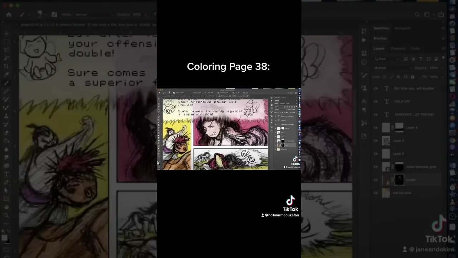
Task: Switch to the Navigator tab in the enlarged panel
Action: [403, 28]
